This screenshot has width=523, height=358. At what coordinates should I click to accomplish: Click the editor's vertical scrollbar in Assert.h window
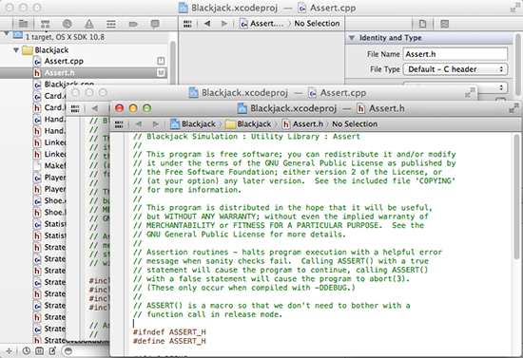click(516, 197)
